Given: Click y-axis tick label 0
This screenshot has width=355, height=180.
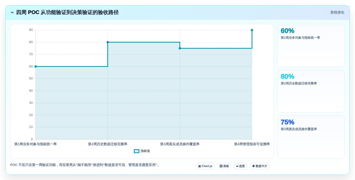Looking at the screenshot, I should point(32,139).
